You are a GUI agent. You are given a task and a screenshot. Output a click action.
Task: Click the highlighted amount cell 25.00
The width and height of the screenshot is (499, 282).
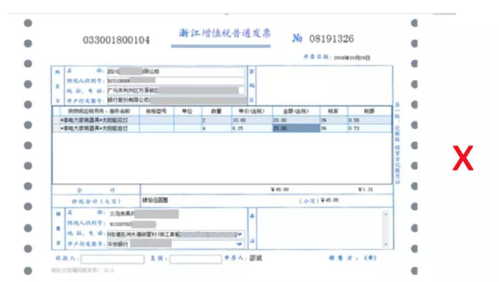[x=296, y=128]
